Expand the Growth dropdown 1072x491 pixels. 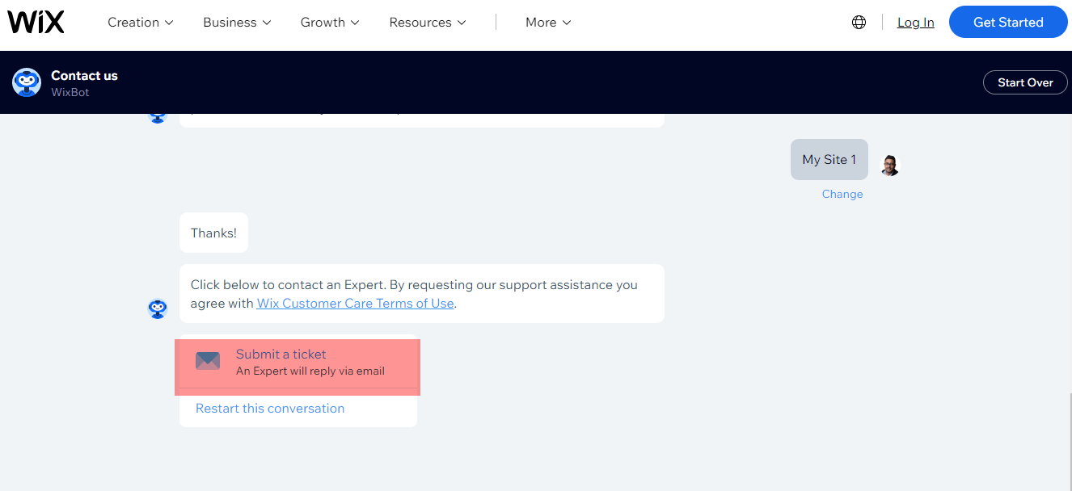click(329, 22)
